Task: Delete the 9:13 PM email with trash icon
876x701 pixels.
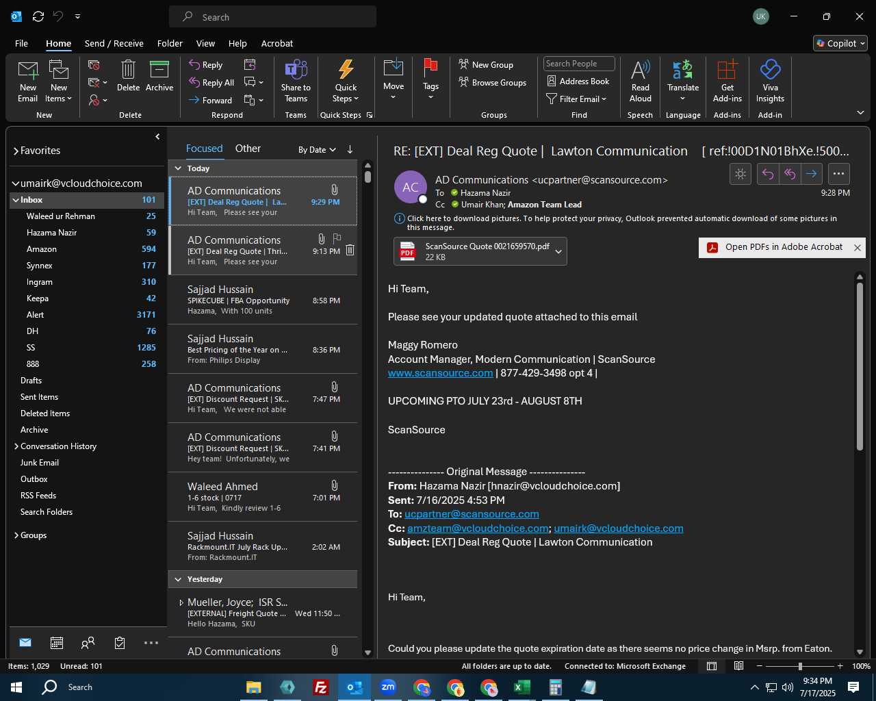Action: (x=350, y=251)
